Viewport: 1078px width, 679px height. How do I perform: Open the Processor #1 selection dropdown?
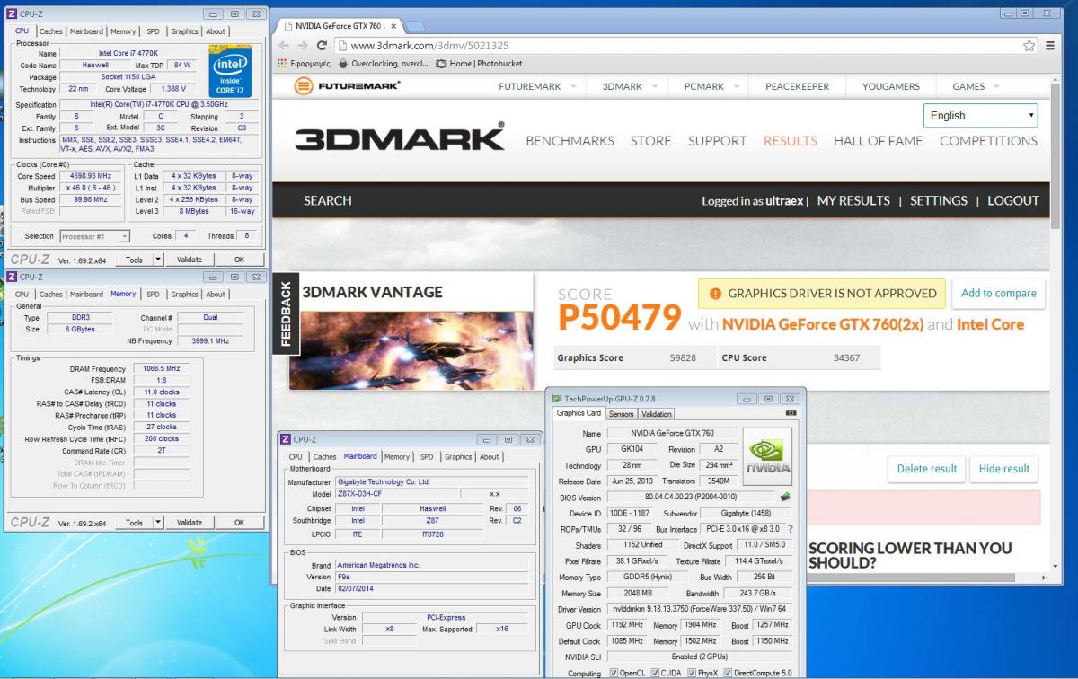(x=95, y=236)
